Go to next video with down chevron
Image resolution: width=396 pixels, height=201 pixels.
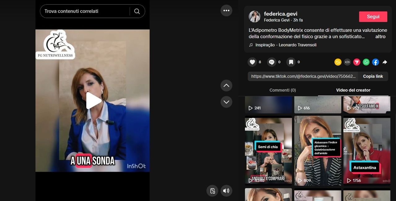226,102
